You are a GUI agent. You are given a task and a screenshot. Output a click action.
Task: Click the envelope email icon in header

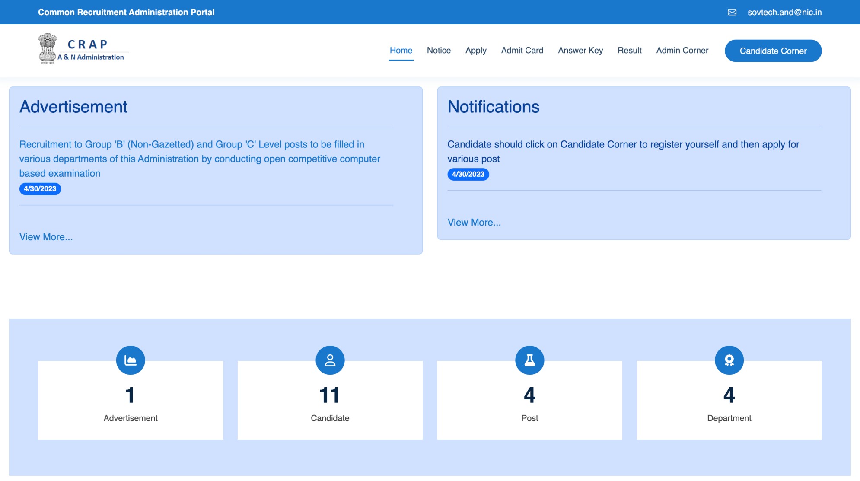click(732, 12)
